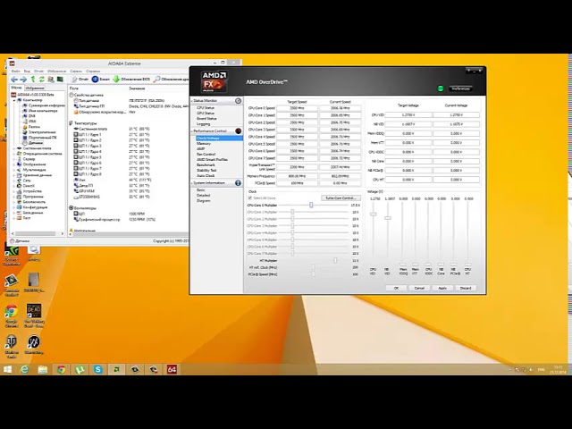Click the AMD FX logo

click(x=214, y=81)
